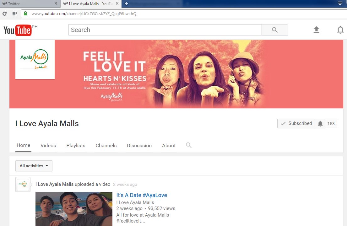
Task: Open the About tab
Action: pos(169,146)
